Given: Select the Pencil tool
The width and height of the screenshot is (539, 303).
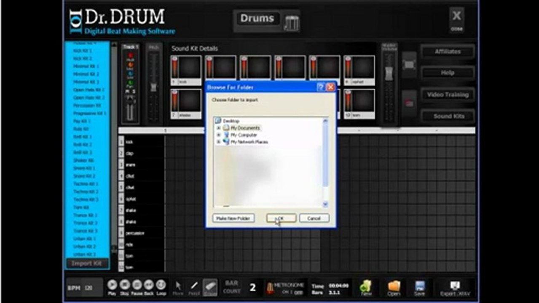Looking at the screenshot, I should (194, 286).
